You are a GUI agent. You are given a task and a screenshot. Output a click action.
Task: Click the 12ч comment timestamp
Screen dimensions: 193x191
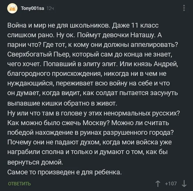[50, 8]
